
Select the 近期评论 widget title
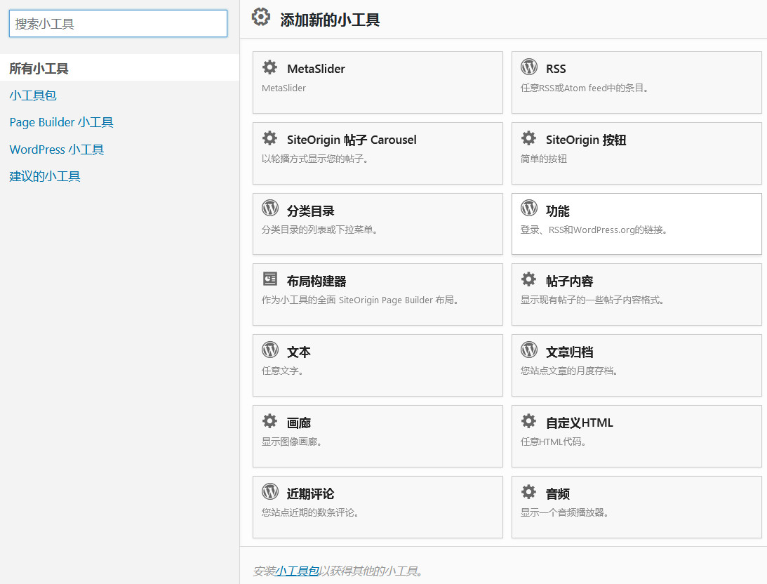pyautogui.click(x=311, y=494)
